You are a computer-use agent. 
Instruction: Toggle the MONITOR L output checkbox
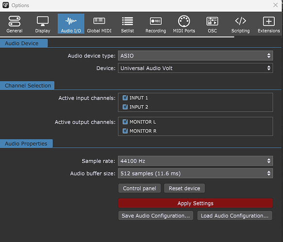(125, 122)
